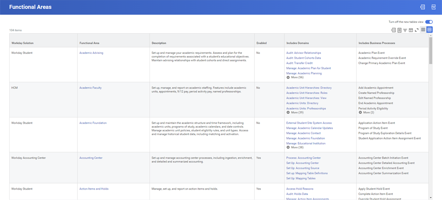Open External Student Site System Access domain
Image resolution: width=442 pixels, height=200 pixels.
[309, 123]
